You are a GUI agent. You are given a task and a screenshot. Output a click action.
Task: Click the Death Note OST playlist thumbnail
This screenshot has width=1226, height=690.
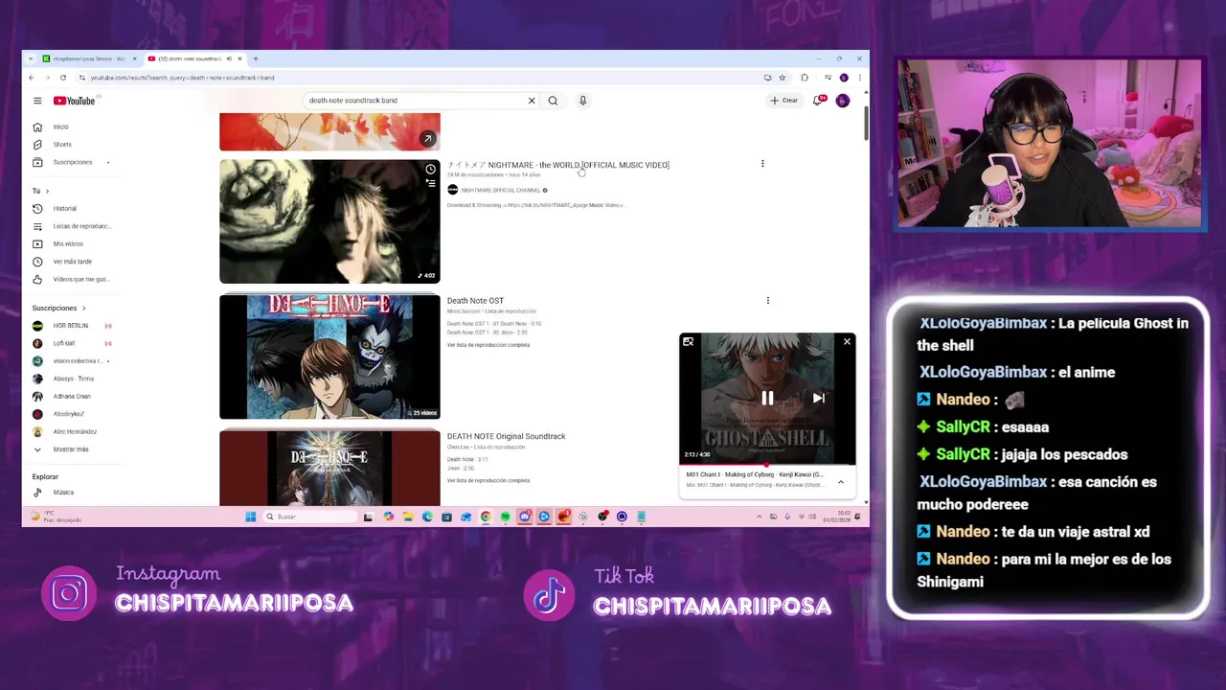click(329, 356)
